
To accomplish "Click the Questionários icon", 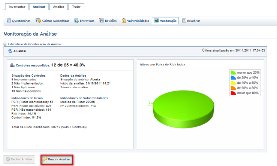I will pos(9,21).
